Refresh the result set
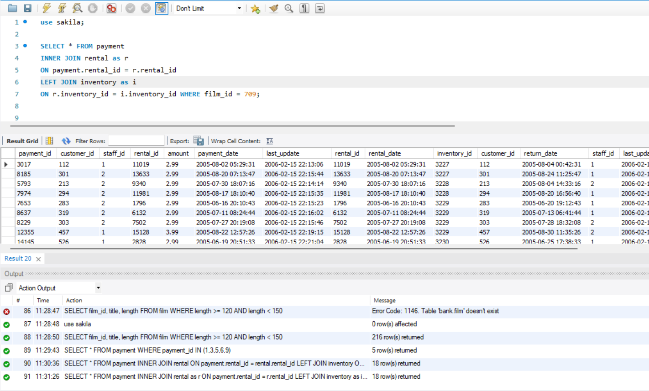This screenshot has width=649, height=391. 66,141
